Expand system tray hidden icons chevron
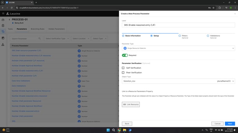The width and height of the screenshot is (238, 133). [x=202, y=130]
